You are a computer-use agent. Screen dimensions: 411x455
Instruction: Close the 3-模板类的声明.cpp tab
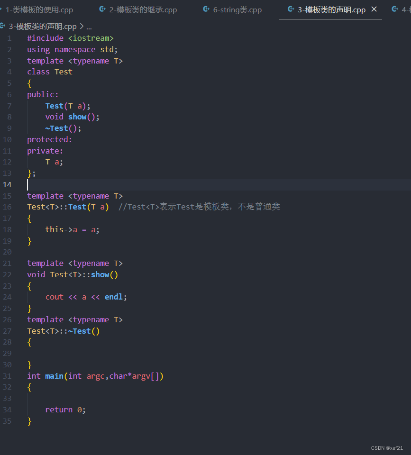tap(374, 9)
